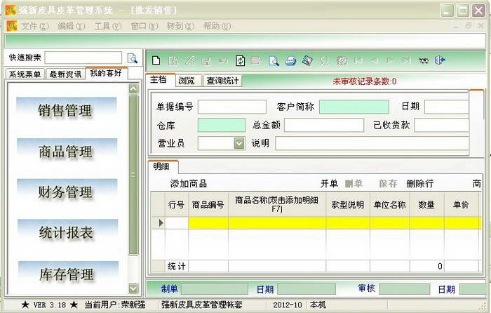Click the 单据编号 input field

tap(232, 107)
